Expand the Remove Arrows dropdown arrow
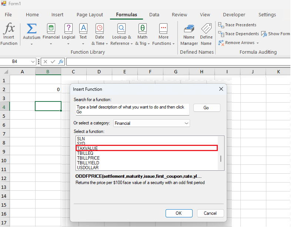Image resolution: width=293 pixels, height=227 pixels. 258,43
